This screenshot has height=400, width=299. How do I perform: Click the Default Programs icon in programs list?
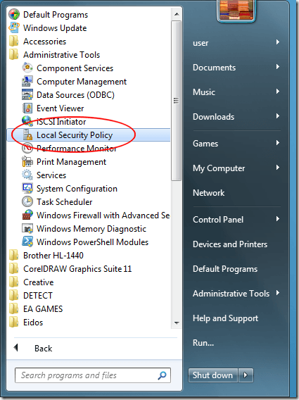point(14,15)
